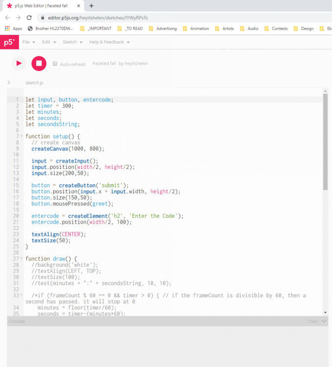Click the browser back arrow
Screen dimensions: 332x367
7,18
